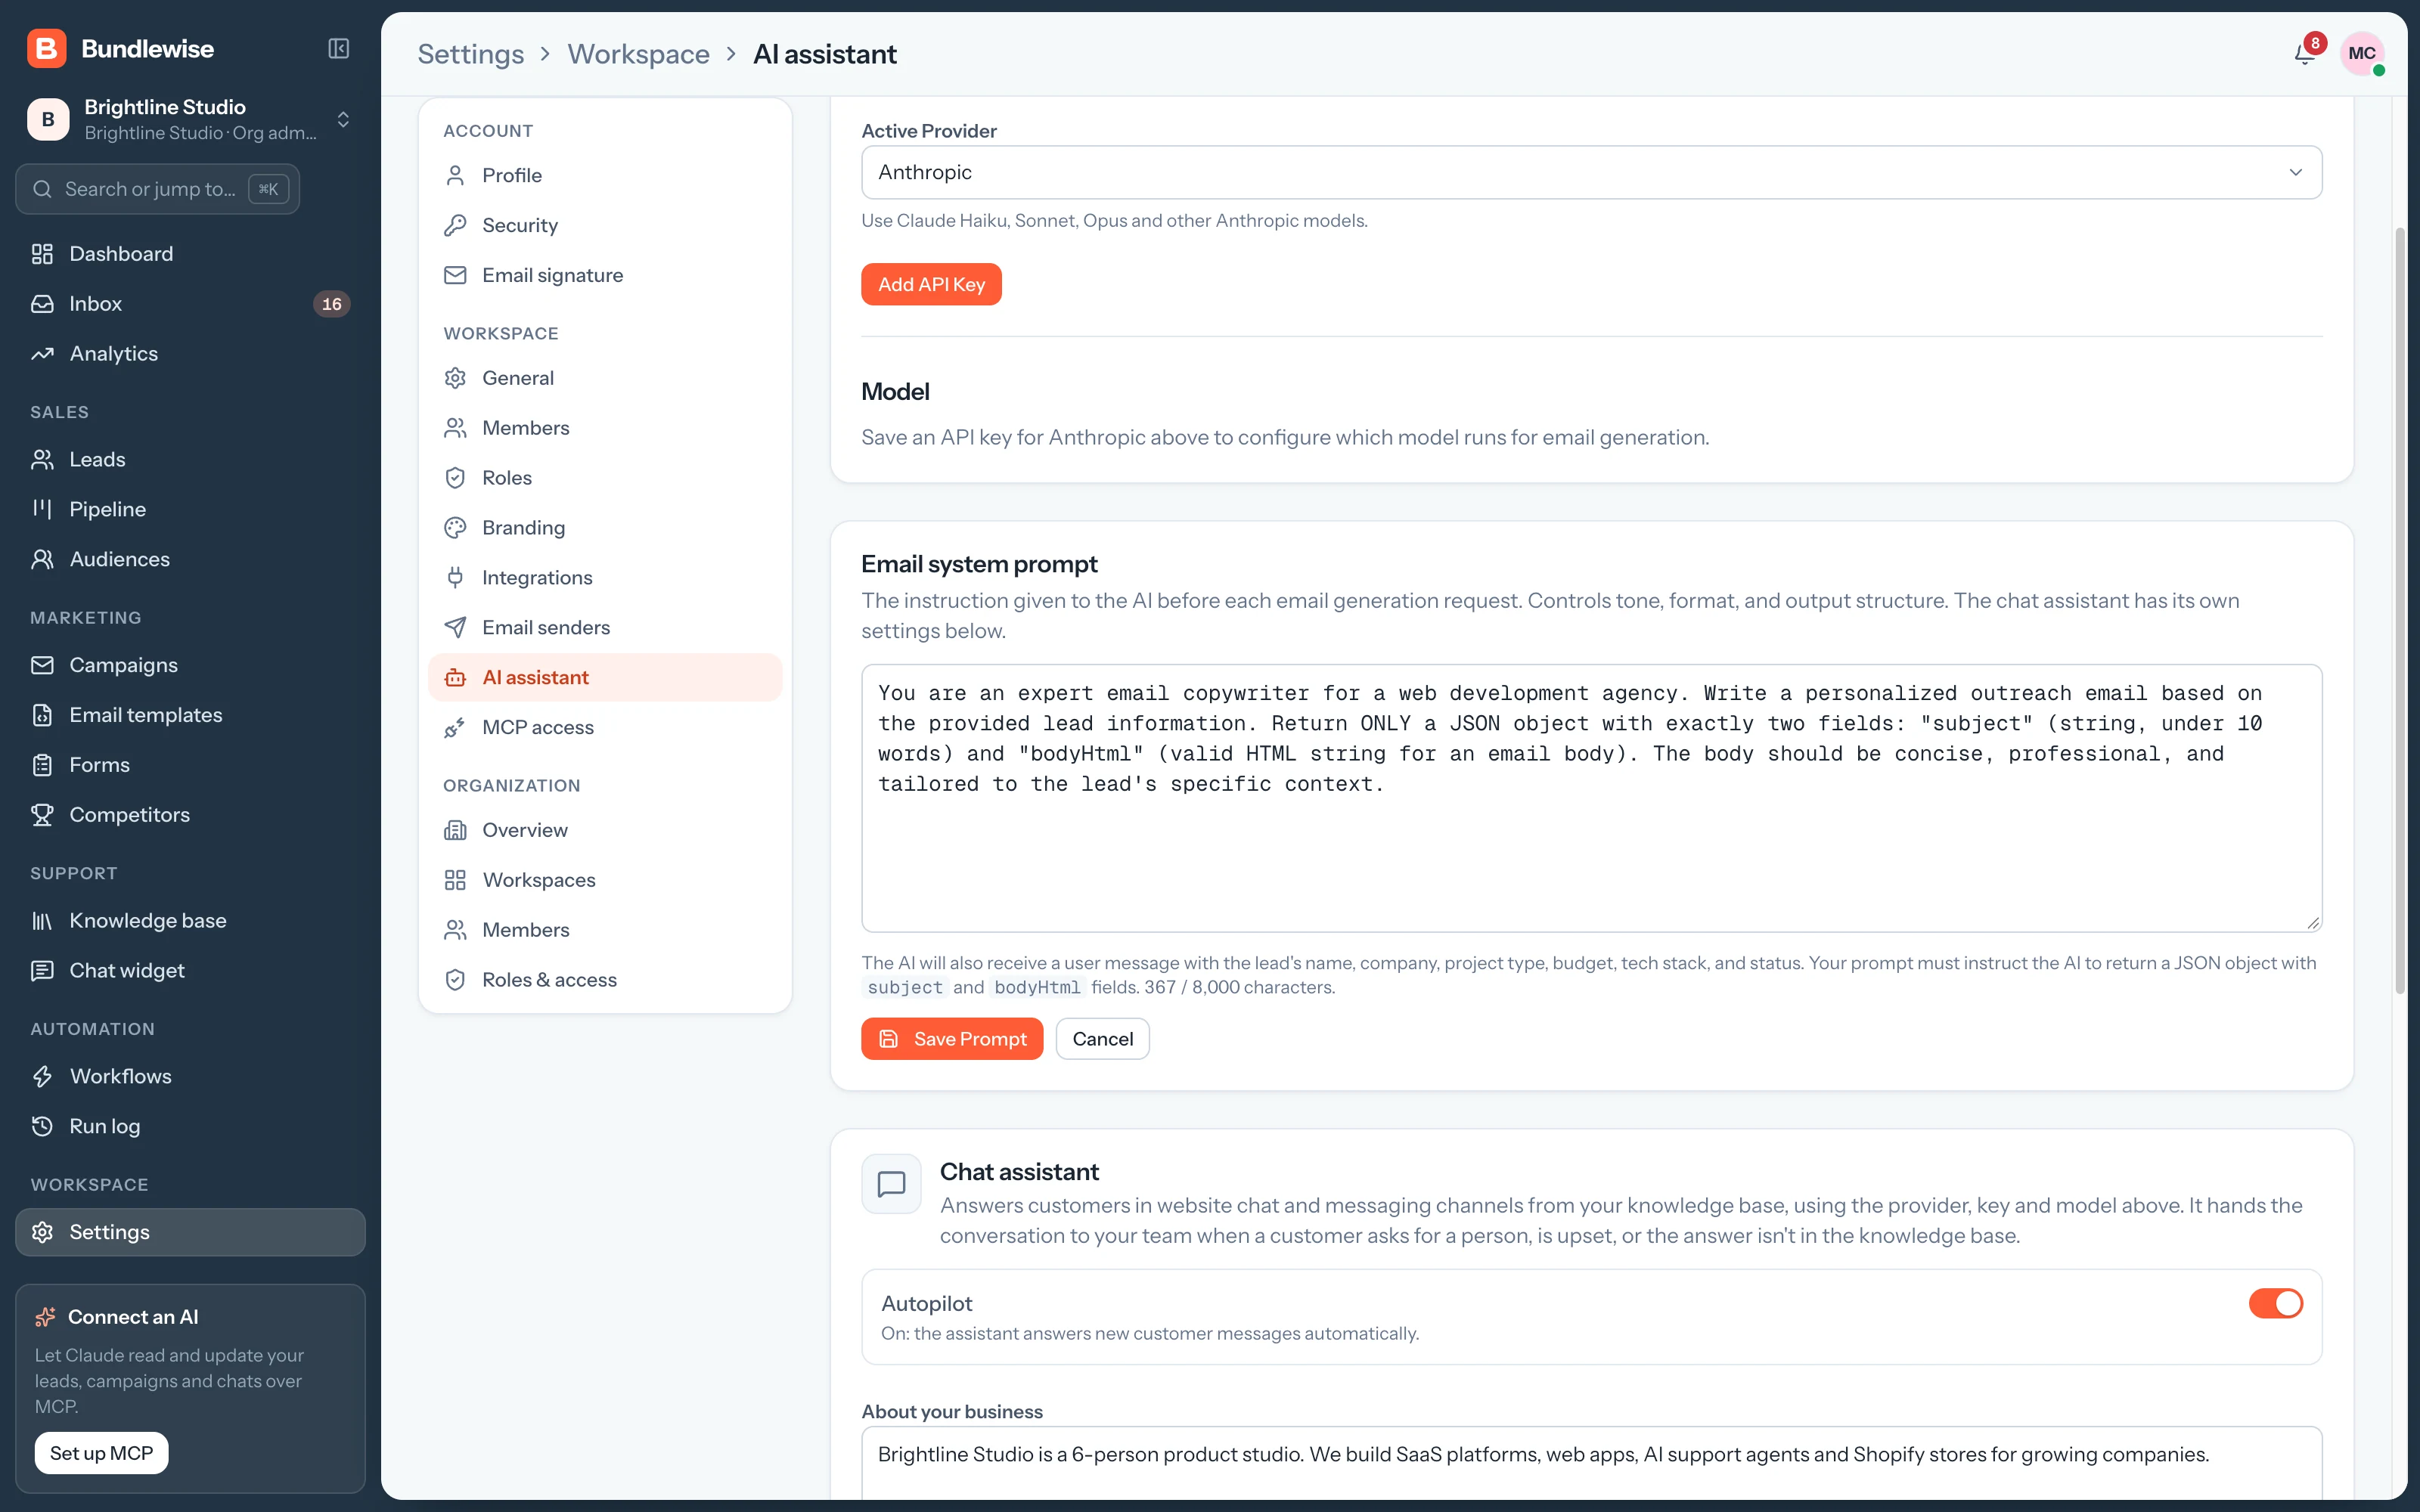
Task: Open the Competitors page
Action: [x=190, y=815]
